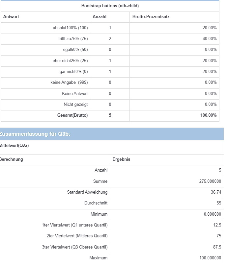Viewport: 227px width, 263px height.
Task: Select the '3ter Viertelwert (Q3 Oberes Quartil)' label
Action: (x=74, y=247)
